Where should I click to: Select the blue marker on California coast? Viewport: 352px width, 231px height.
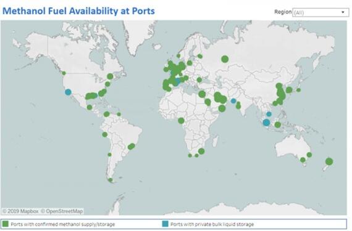(x=69, y=92)
